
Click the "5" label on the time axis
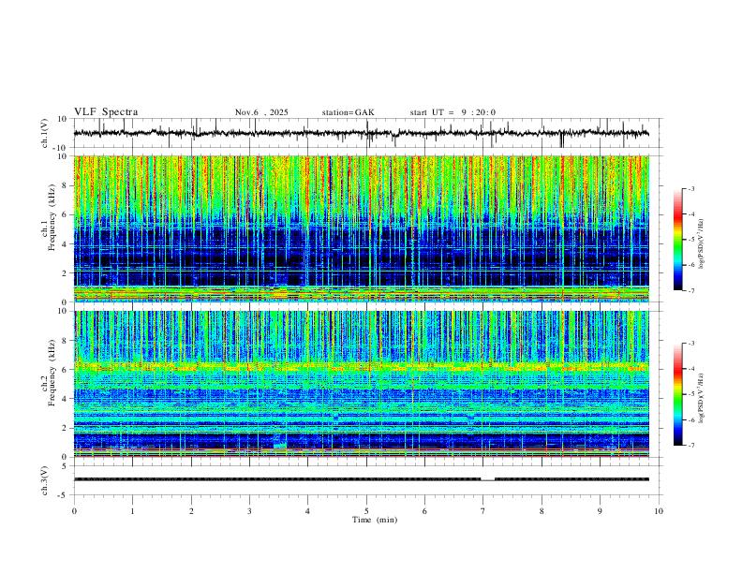pos(366,511)
